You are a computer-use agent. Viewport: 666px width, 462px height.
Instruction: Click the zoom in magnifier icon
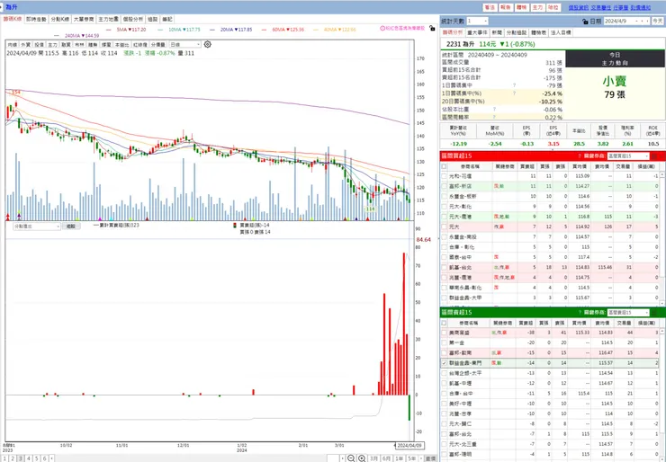click(x=362, y=458)
